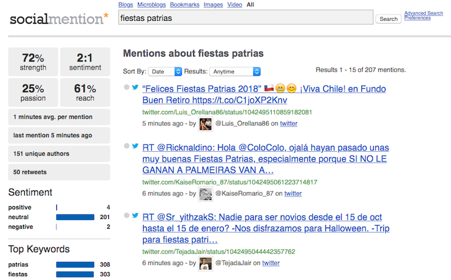Click the socialmention logo

point(59,19)
